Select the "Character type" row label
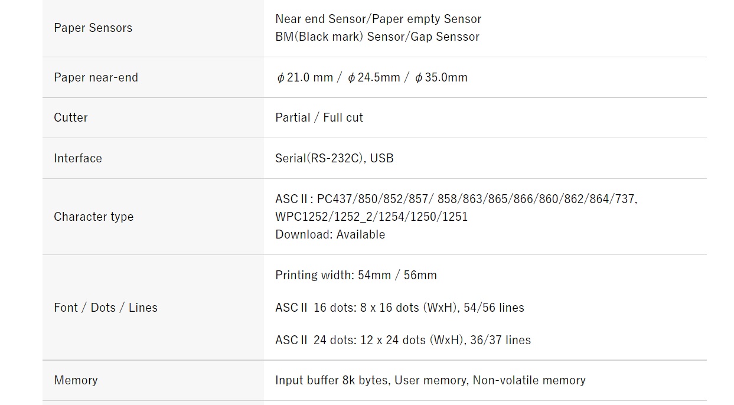The width and height of the screenshot is (734, 405). click(x=93, y=217)
